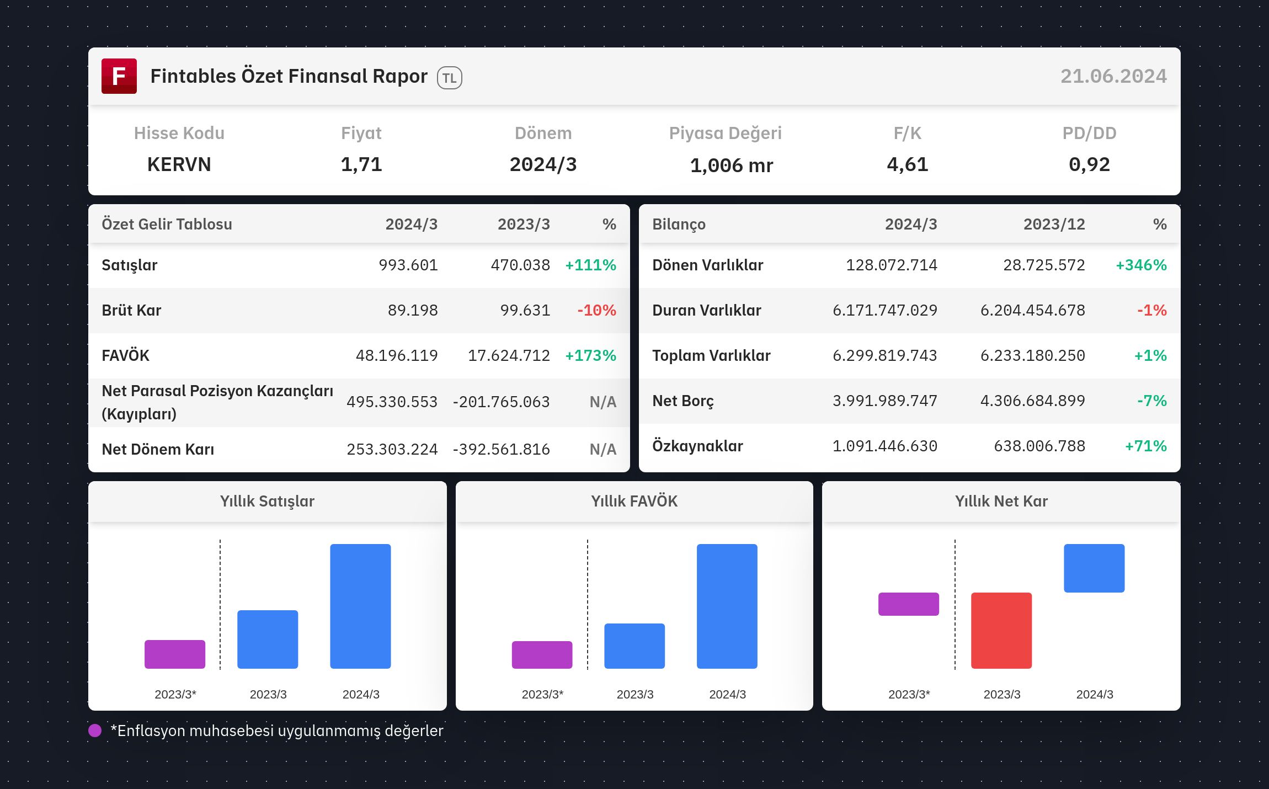Click the Net Dönem Karı value 253.303.224
Screen dimensions: 1269x789
click(x=392, y=450)
